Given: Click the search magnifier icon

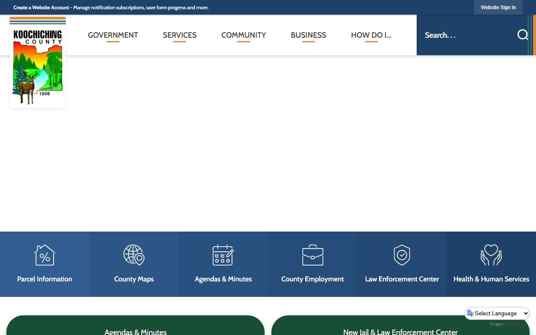Looking at the screenshot, I should pyautogui.click(x=522, y=35).
